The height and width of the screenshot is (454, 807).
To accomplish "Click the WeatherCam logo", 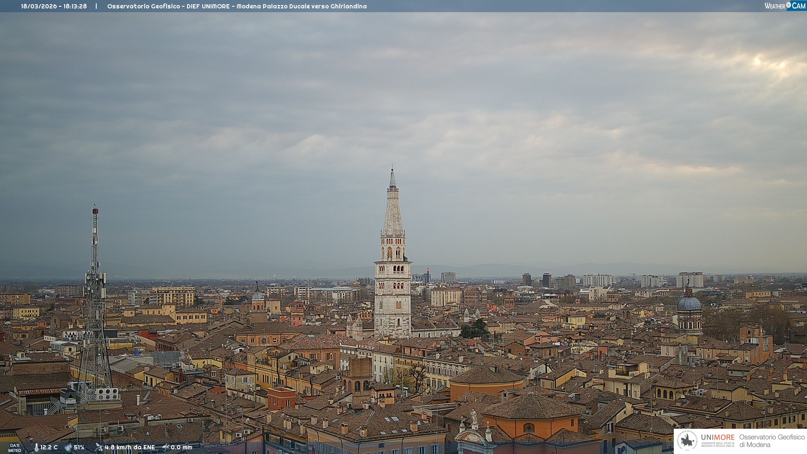I will (785, 6).
